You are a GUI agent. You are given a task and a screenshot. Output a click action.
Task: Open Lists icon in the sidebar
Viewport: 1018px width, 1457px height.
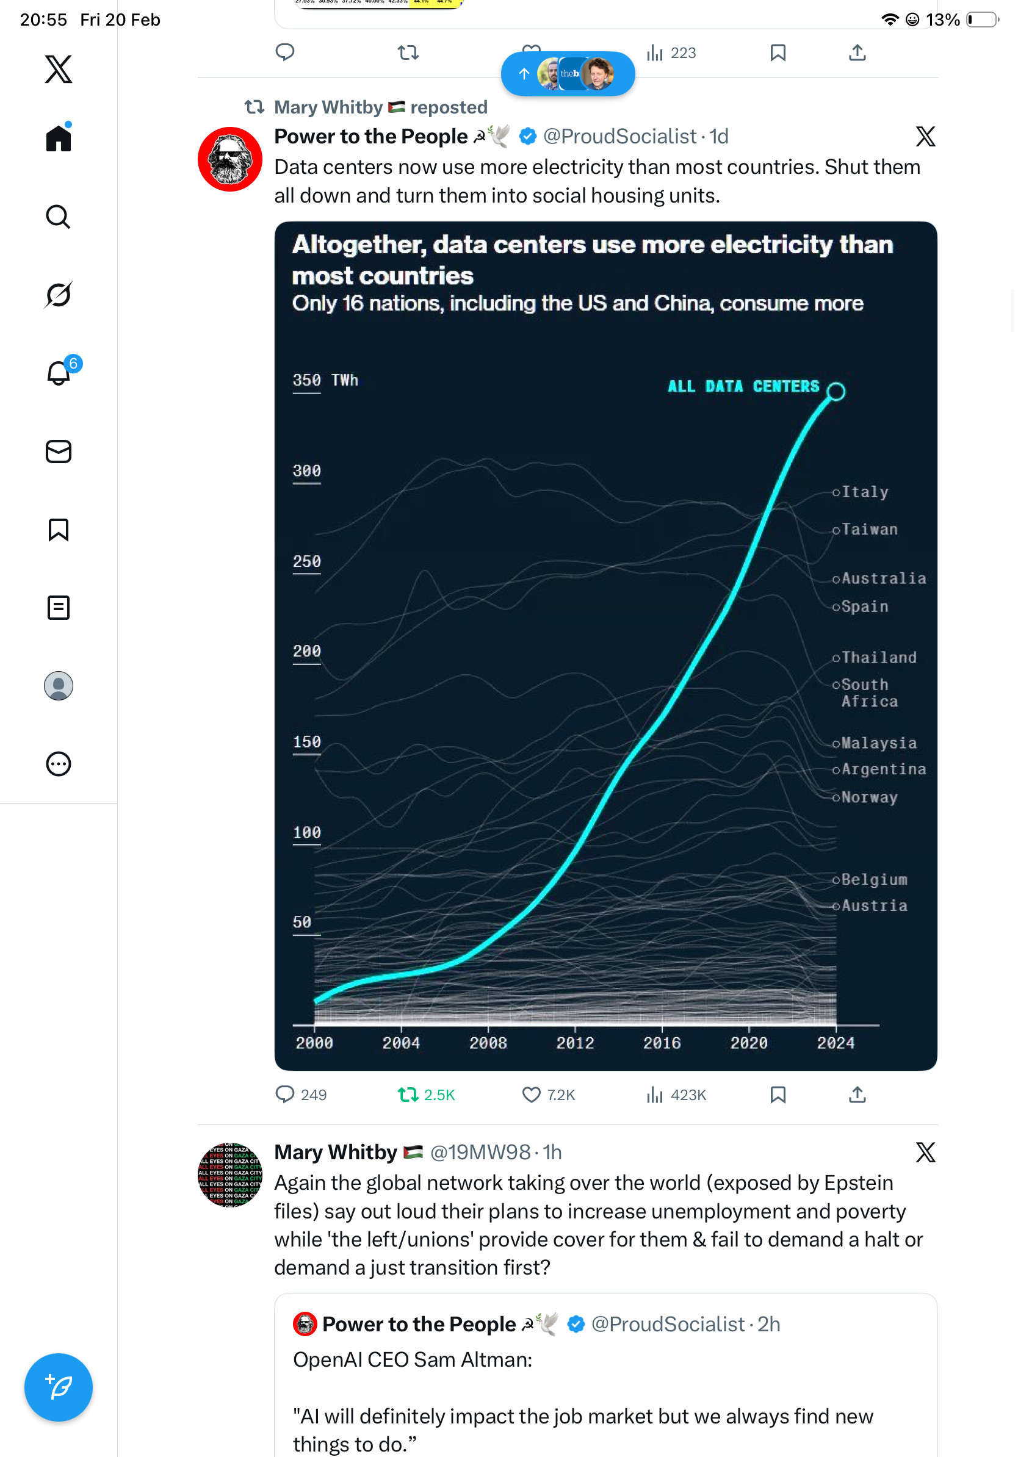coord(59,607)
